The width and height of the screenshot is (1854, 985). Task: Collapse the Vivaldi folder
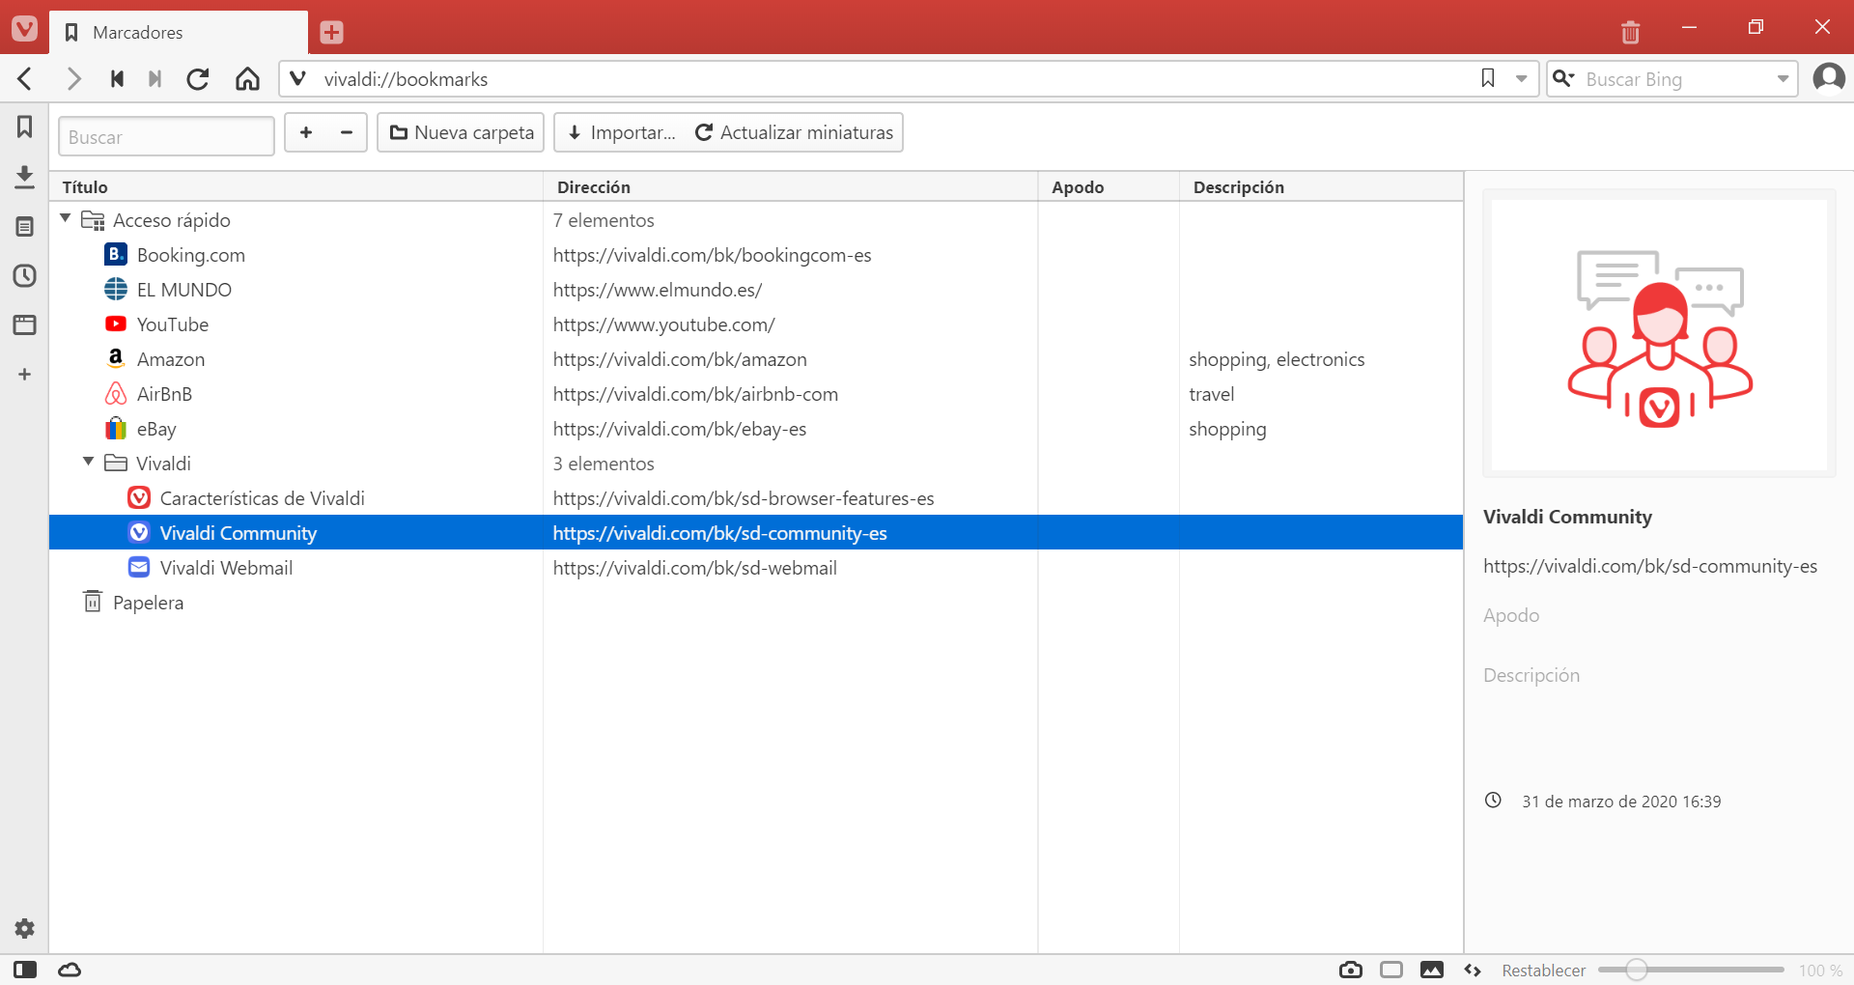(89, 463)
